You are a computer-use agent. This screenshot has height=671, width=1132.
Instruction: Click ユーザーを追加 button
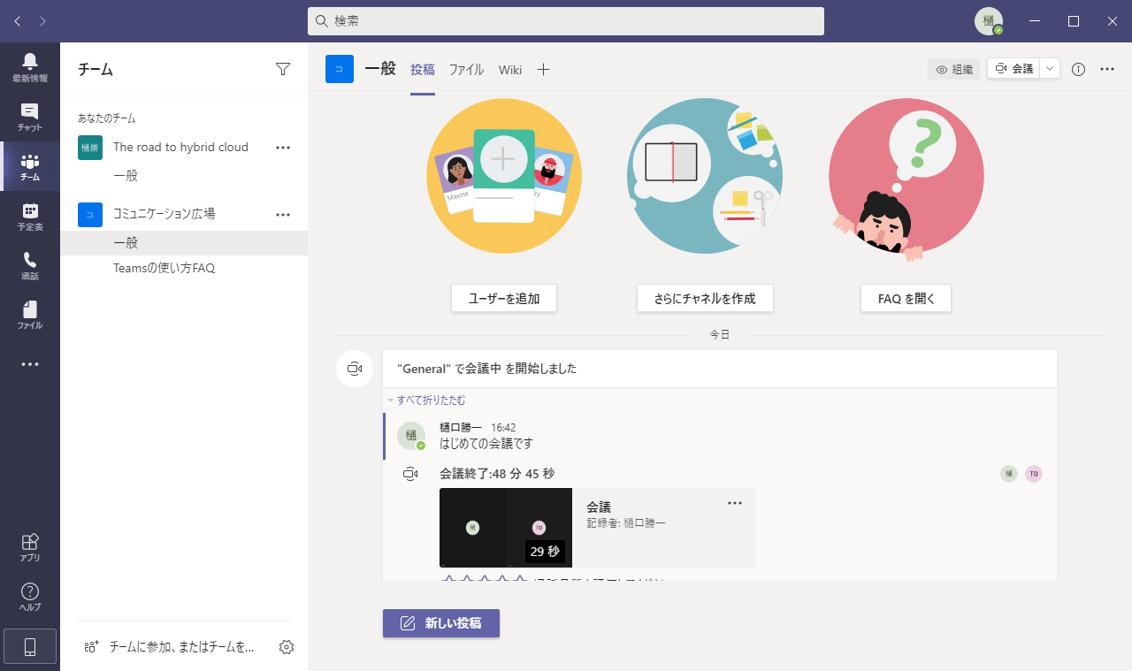504,298
